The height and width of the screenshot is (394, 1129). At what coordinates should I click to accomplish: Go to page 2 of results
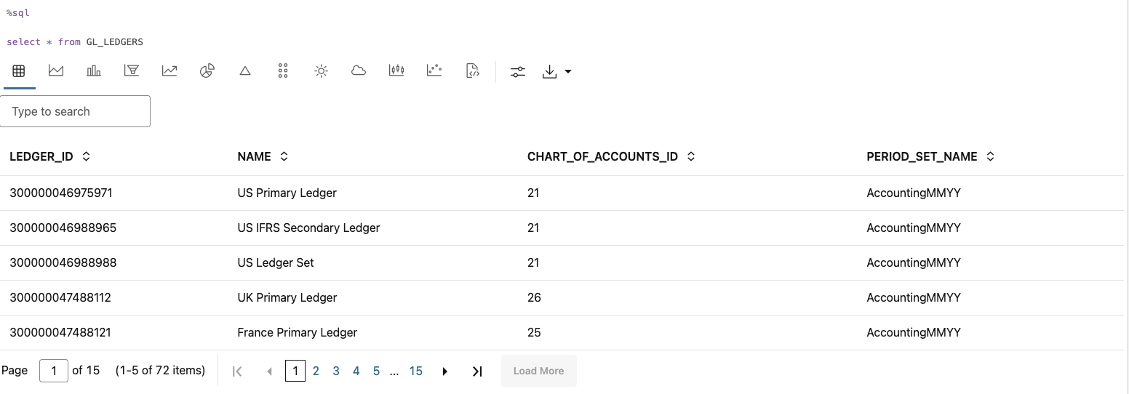coord(316,371)
